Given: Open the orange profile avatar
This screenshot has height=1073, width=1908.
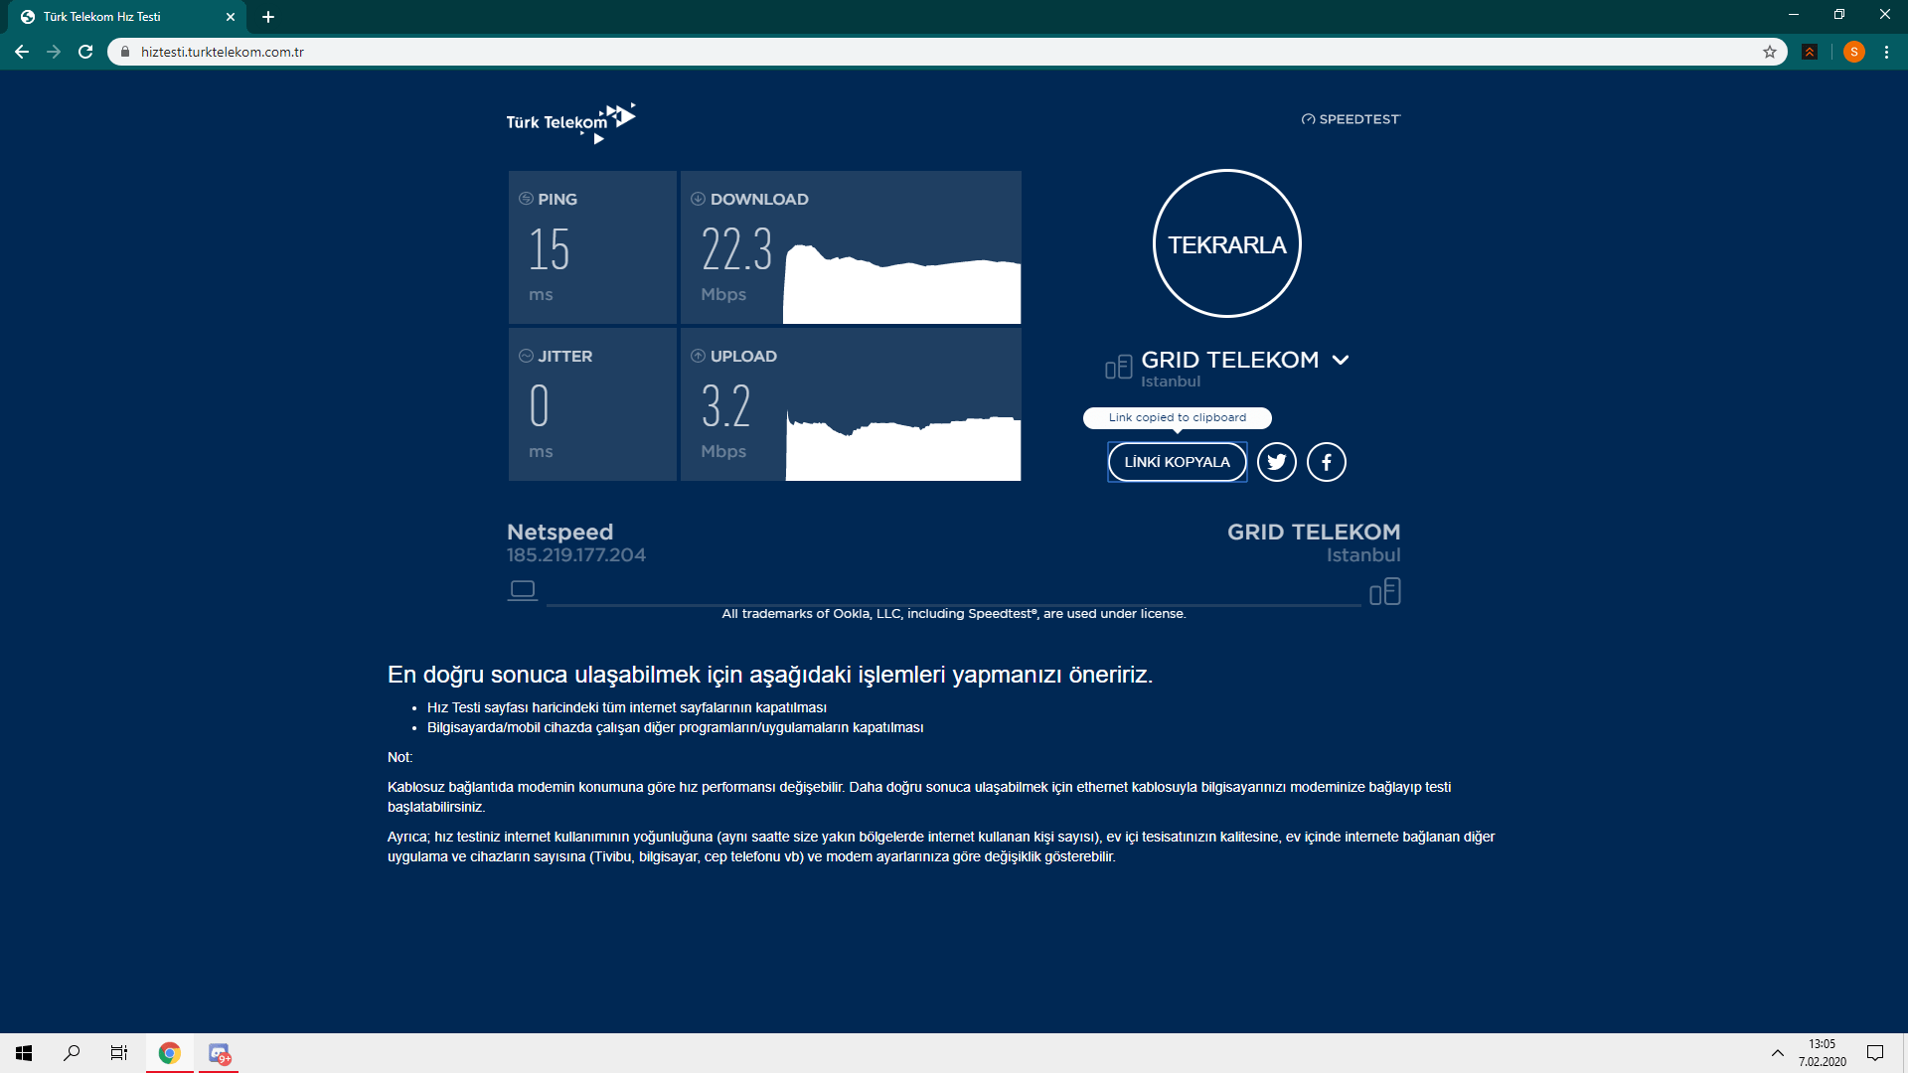Looking at the screenshot, I should (1853, 52).
